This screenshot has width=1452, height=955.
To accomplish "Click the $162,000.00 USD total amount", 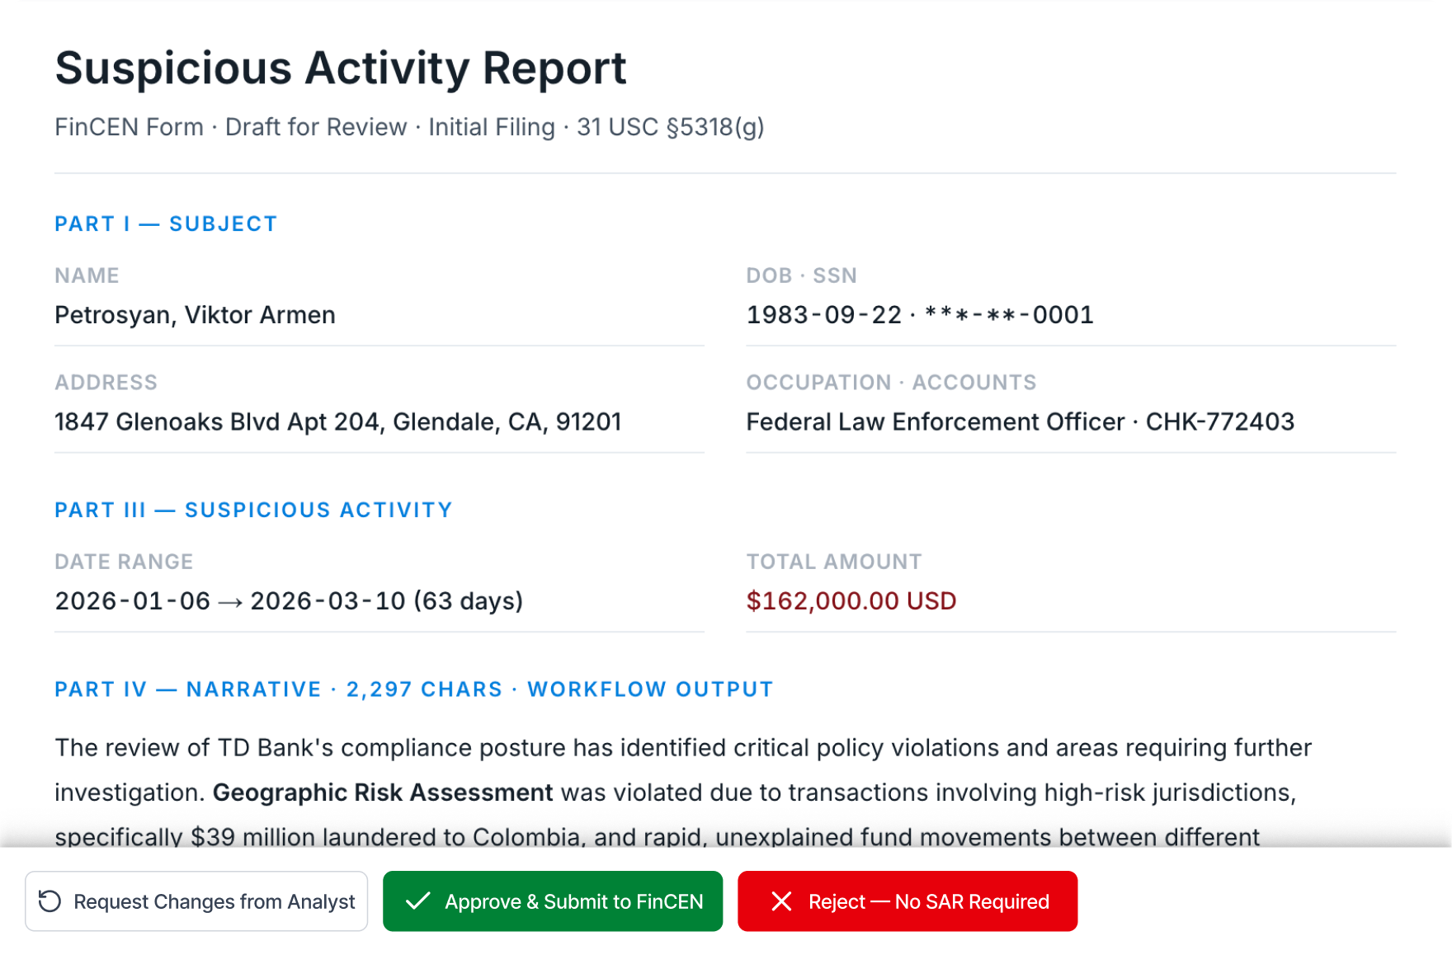I will [851, 601].
